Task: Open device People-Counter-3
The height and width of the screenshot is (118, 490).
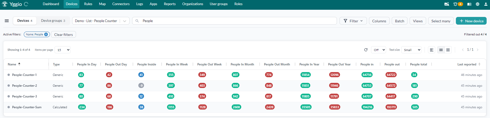Action: (x=25, y=96)
